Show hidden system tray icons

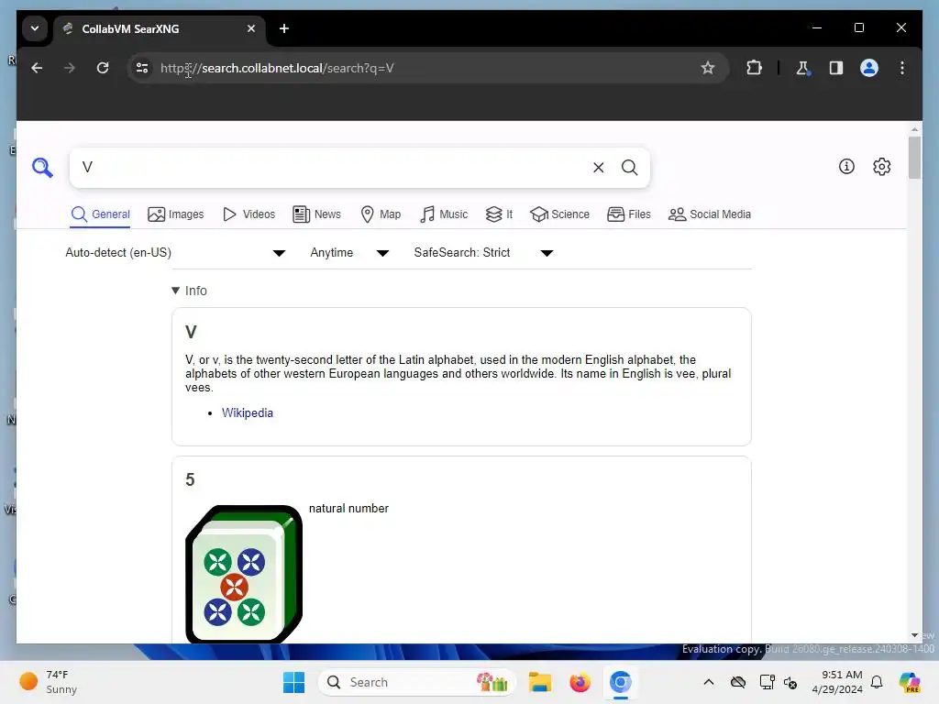point(709,682)
